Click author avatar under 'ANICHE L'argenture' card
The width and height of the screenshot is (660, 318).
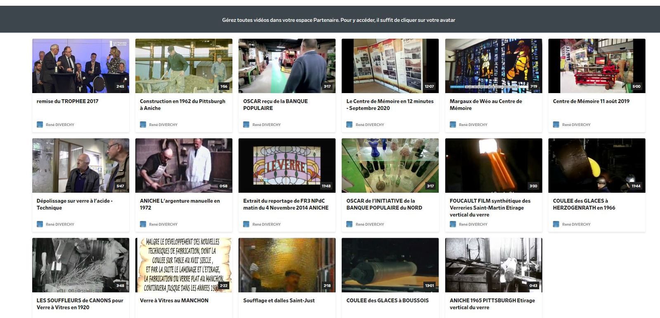(143, 224)
